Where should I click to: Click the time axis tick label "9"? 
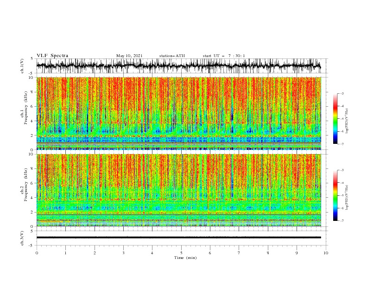coord(297,253)
